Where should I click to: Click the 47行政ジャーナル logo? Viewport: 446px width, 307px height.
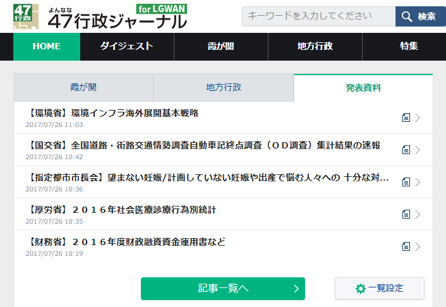[x=100, y=17]
